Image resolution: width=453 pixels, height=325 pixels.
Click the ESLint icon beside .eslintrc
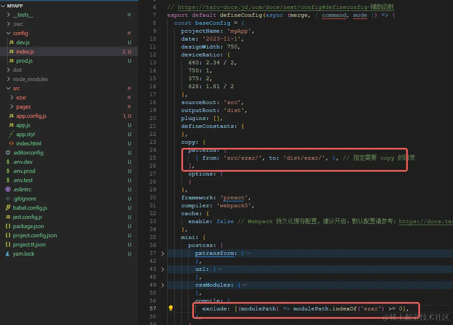point(8,190)
